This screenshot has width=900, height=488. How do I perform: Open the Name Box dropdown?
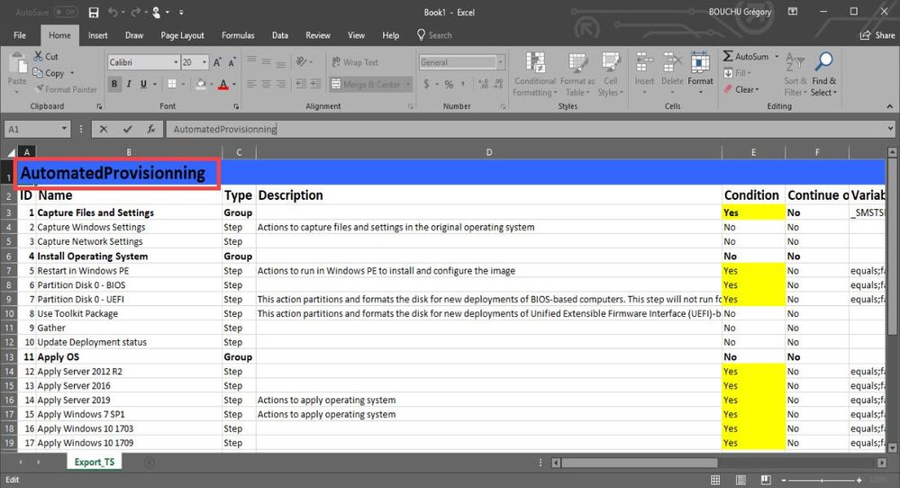coord(64,129)
